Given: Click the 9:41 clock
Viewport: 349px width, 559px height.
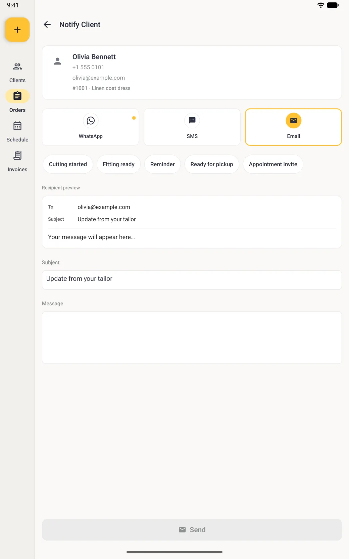Looking at the screenshot, I should (x=13, y=5).
